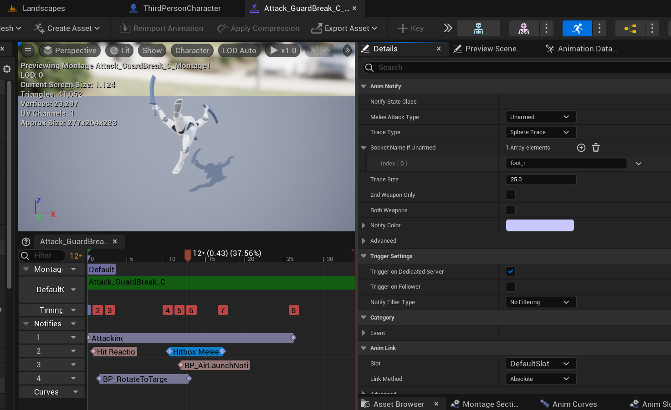The height and width of the screenshot is (410, 671).
Task: Open the Trace Type Sphere Trace dropdown
Action: click(x=540, y=132)
